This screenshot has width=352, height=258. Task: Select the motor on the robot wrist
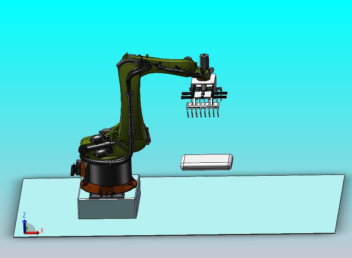click(x=204, y=61)
